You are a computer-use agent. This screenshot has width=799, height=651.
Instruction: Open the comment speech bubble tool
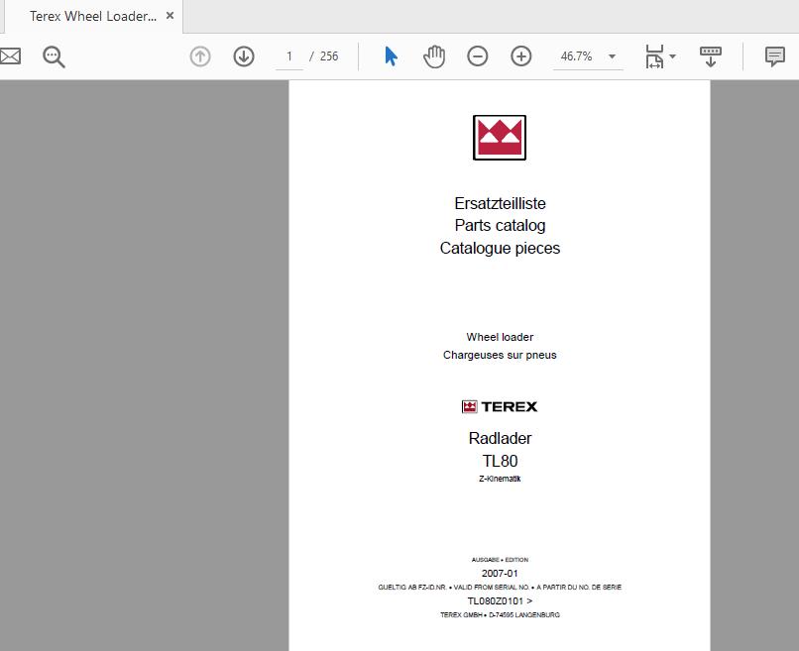coord(774,56)
